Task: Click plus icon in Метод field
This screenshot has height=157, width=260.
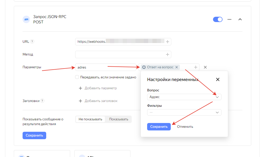Action: [x=167, y=54]
